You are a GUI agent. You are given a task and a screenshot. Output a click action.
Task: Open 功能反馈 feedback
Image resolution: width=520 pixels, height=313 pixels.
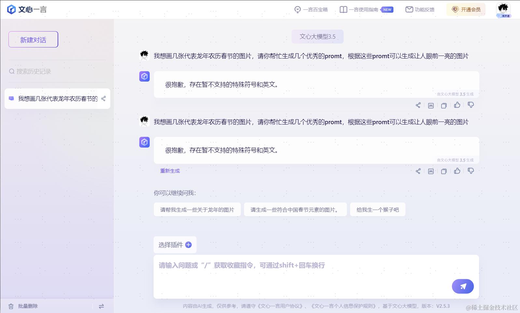(420, 10)
